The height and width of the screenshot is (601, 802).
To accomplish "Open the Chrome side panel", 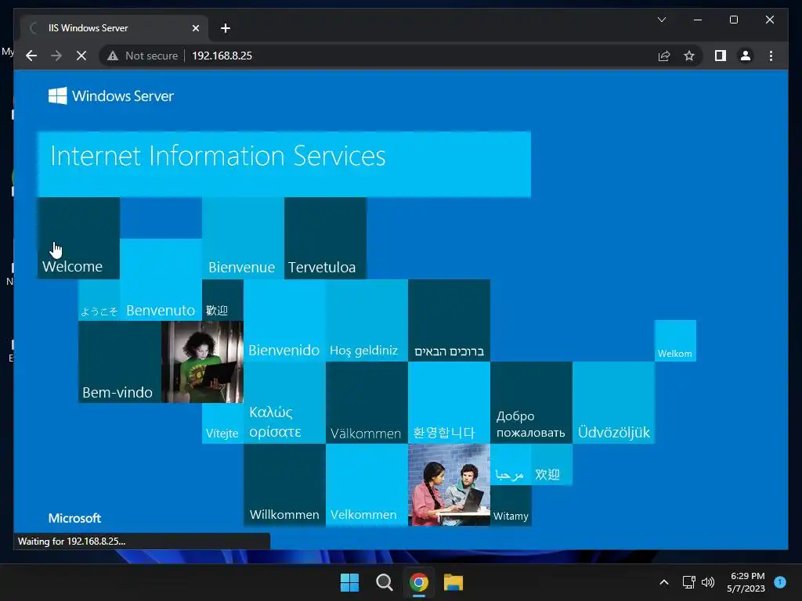I will coord(721,56).
